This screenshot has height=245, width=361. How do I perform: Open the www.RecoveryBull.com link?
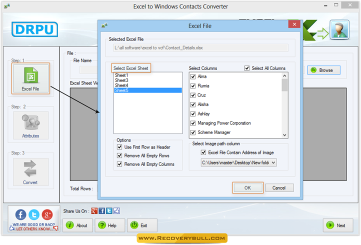(182, 238)
